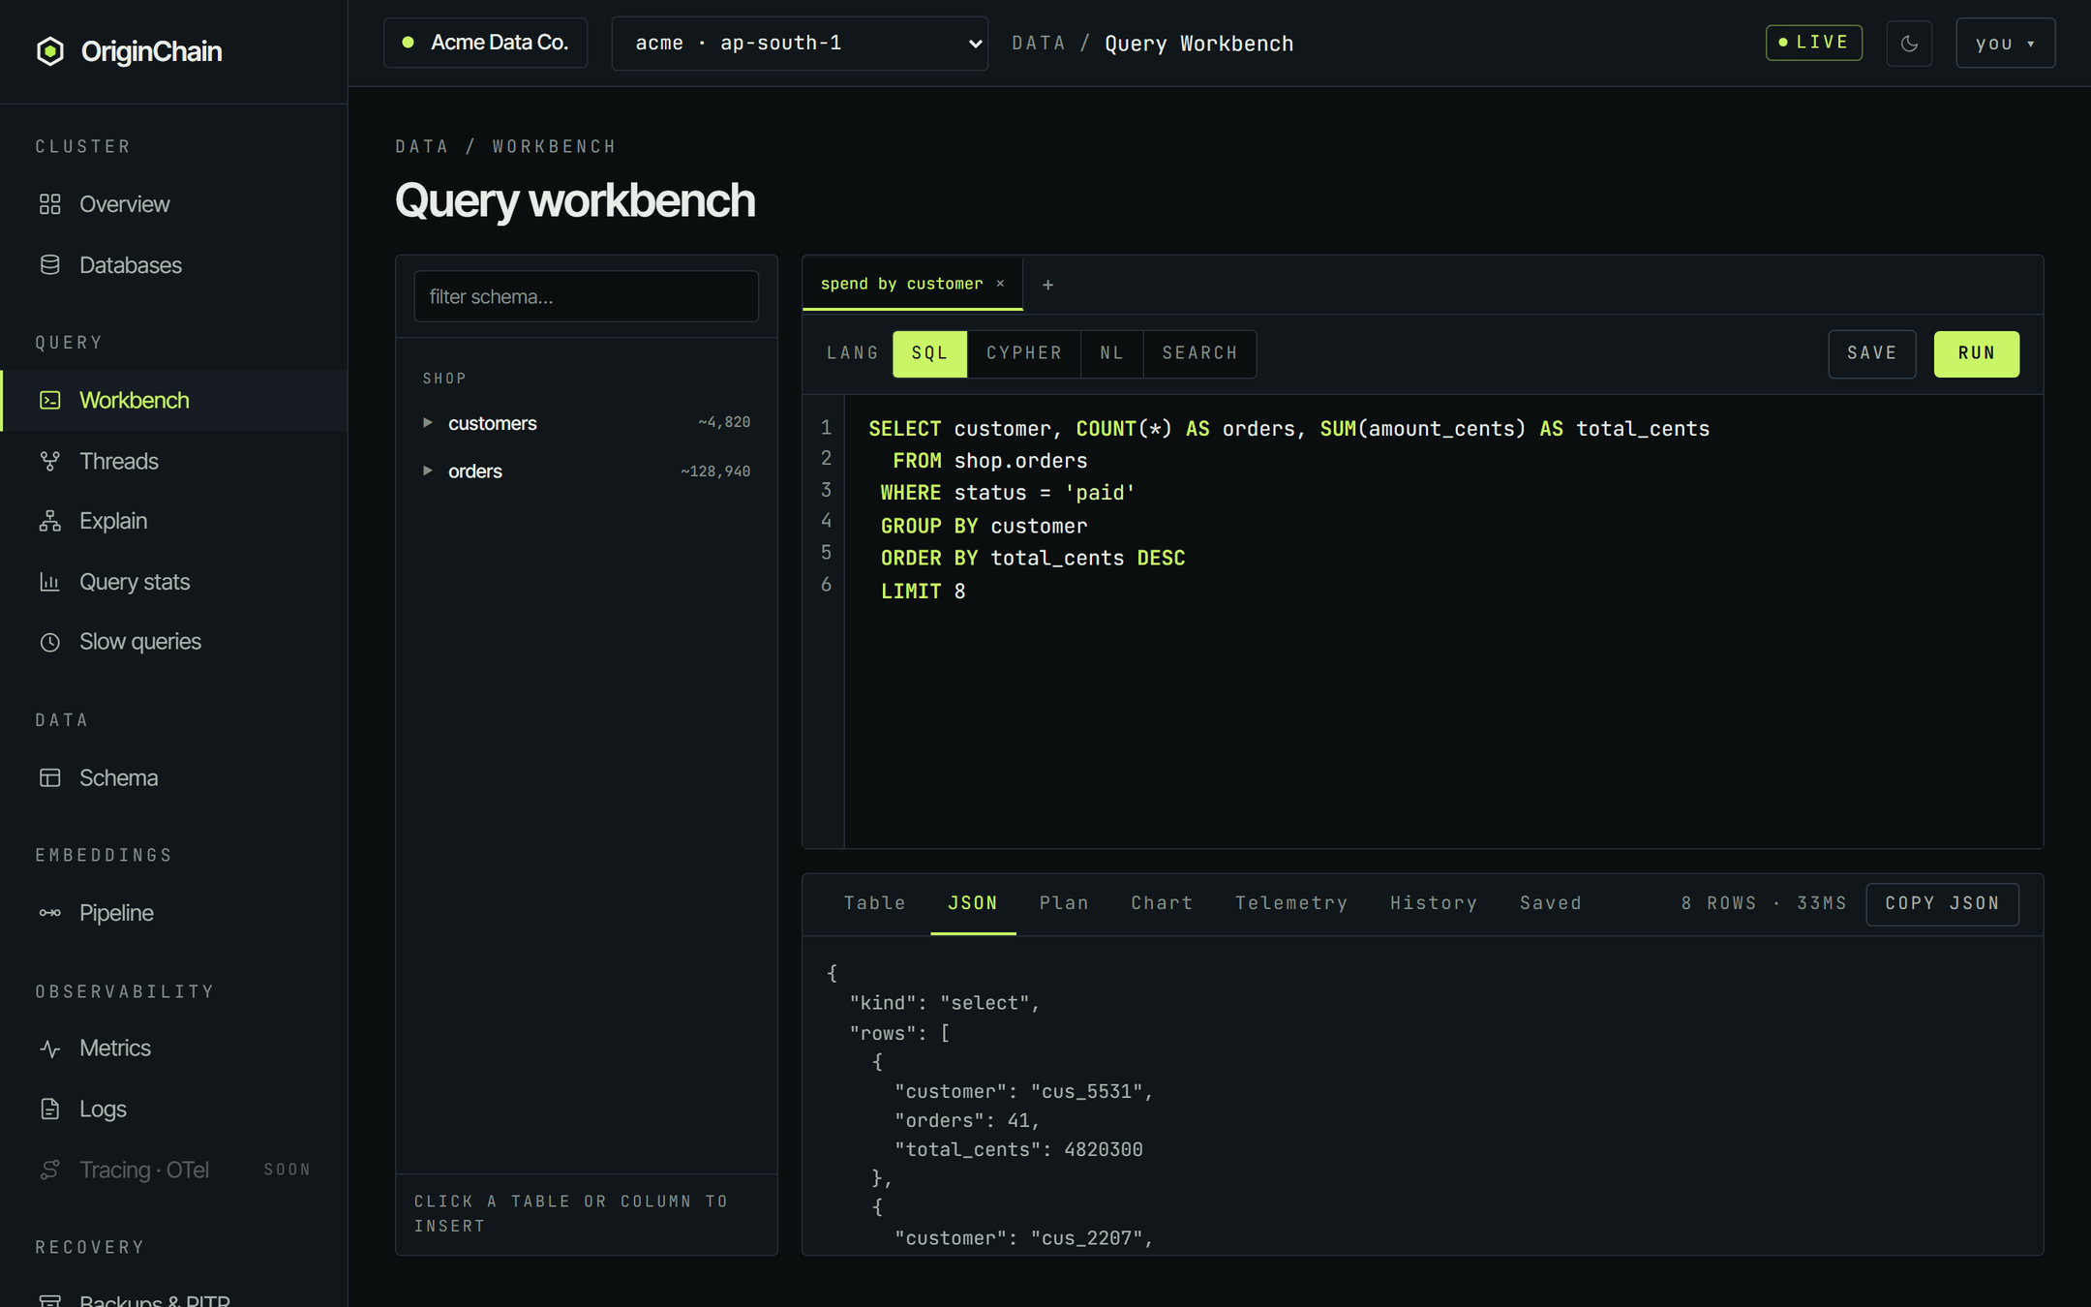This screenshot has width=2091, height=1307.
Task: Switch query language to SEARCH
Action: coord(1199,353)
